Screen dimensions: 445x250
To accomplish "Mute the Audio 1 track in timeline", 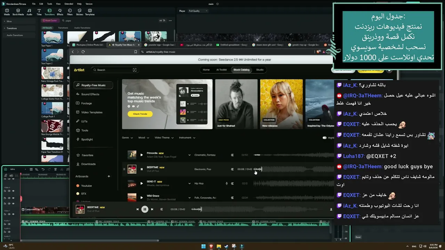I will pyautogui.click(x=9, y=224).
